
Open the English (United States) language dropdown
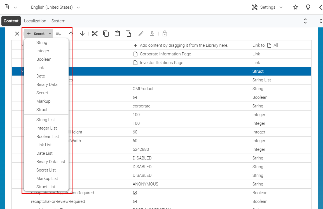point(55,7)
